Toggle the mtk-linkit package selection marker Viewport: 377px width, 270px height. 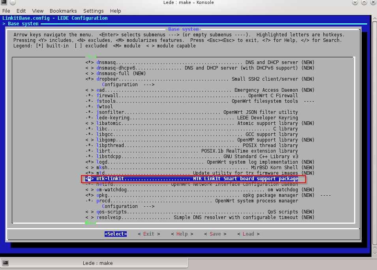click(x=90, y=179)
